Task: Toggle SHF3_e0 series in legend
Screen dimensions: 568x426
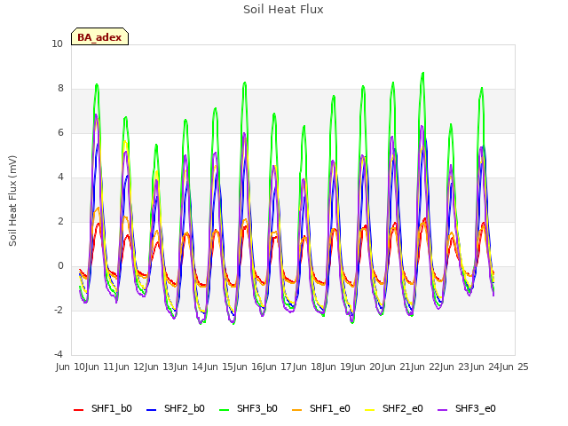Action: 467,408
